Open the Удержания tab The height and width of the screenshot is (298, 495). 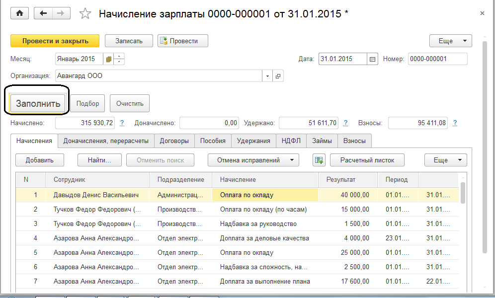coord(253,141)
